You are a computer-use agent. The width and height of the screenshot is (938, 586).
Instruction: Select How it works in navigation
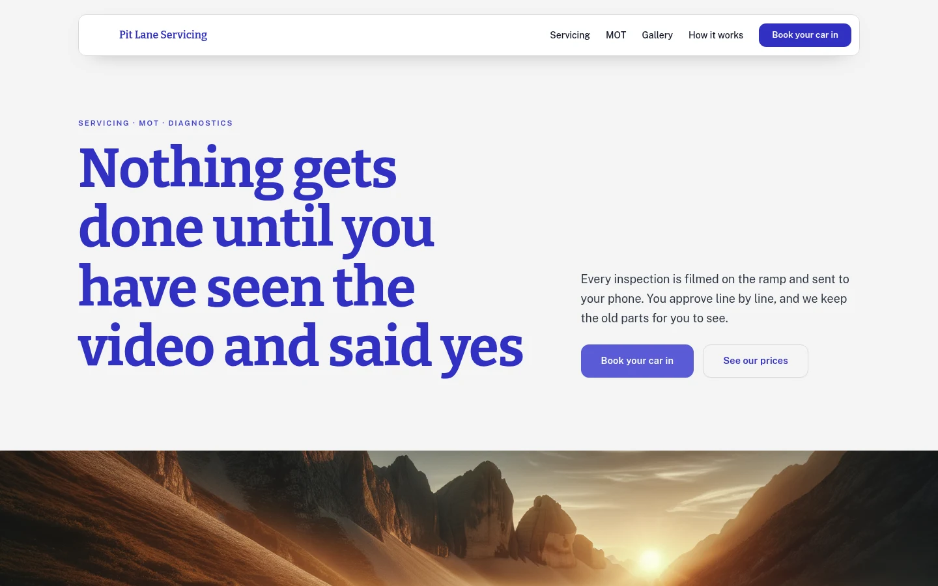716,35
